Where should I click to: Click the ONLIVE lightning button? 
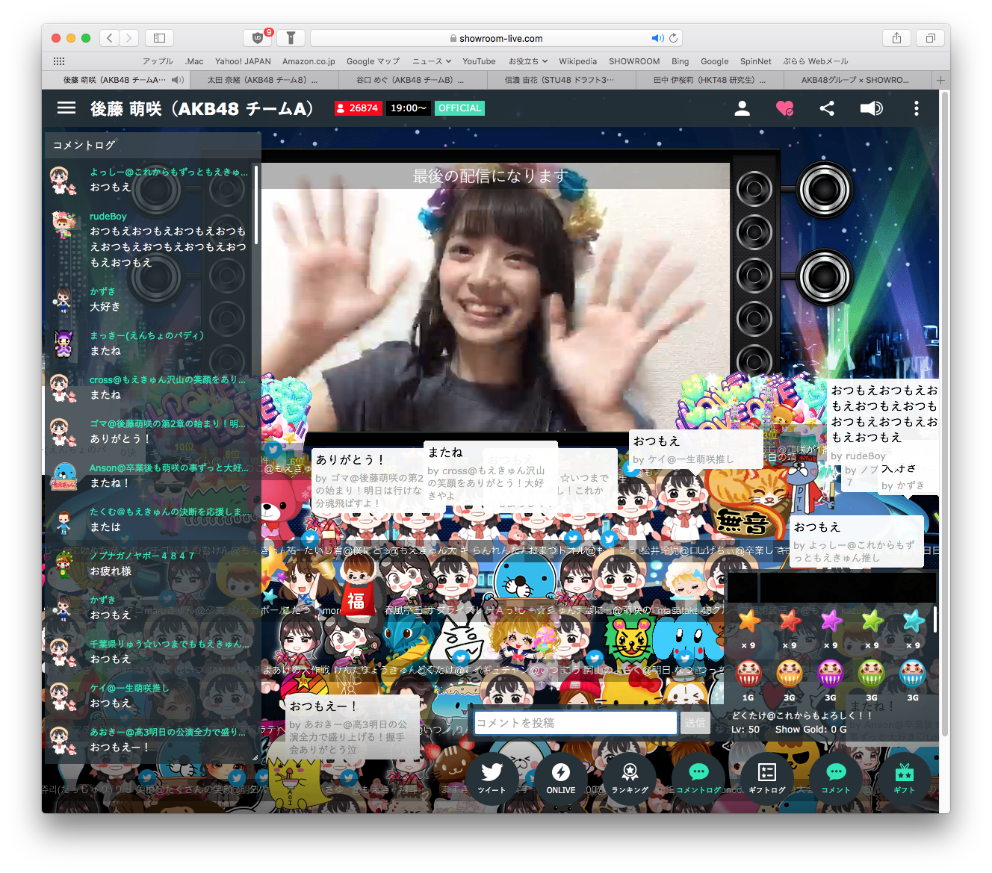click(x=560, y=777)
